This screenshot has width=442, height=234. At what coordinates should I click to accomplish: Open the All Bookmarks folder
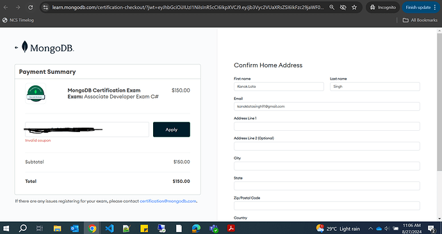point(420,20)
